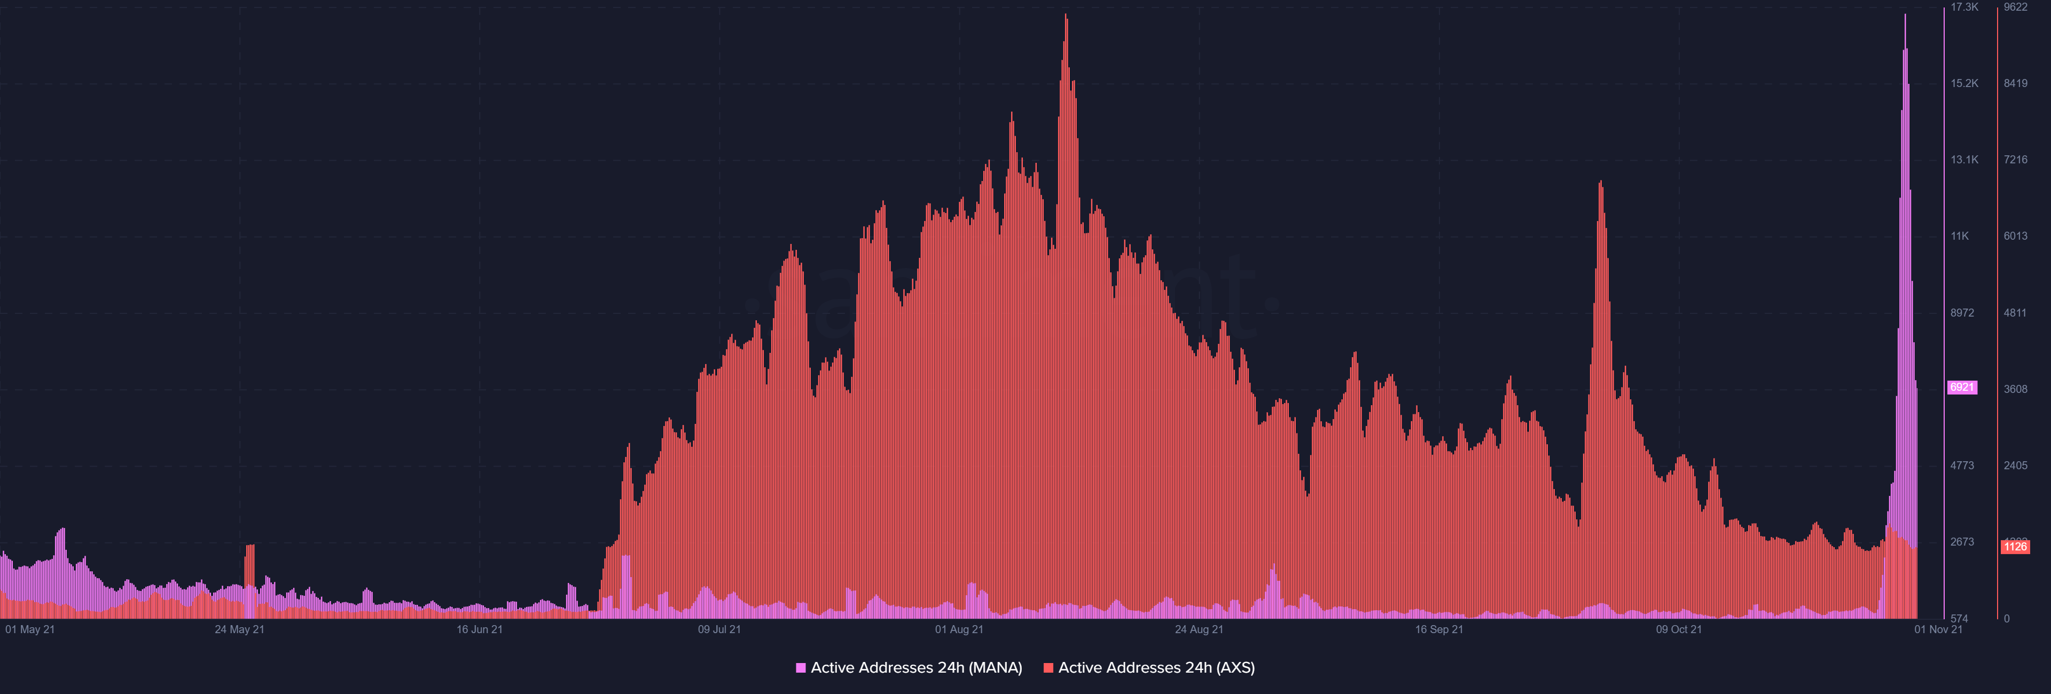Toggle the Active Addresses 24h (AXS) legend
The image size is (2051, 694).
1149,668
